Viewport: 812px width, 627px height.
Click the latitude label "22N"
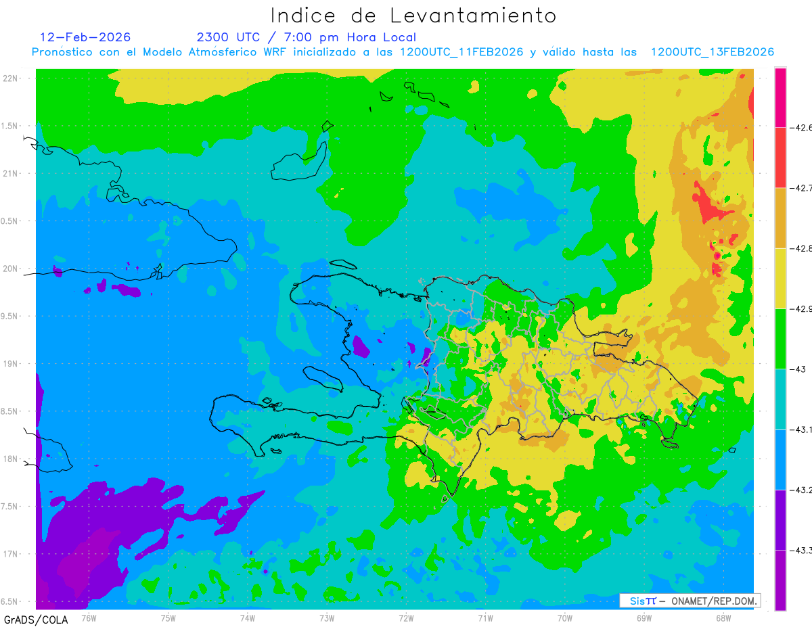click(11, 78)
